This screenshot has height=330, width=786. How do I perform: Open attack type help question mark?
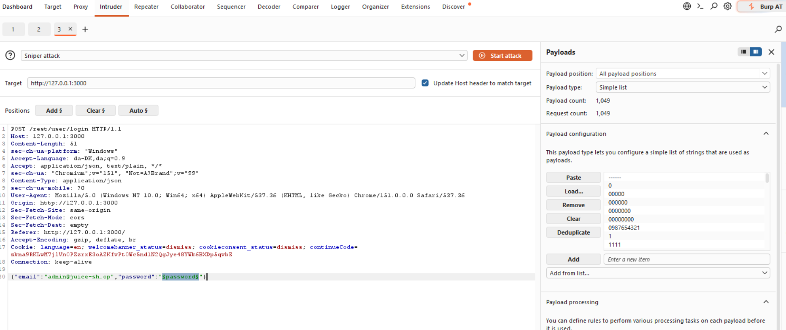(x=10, y=55)
